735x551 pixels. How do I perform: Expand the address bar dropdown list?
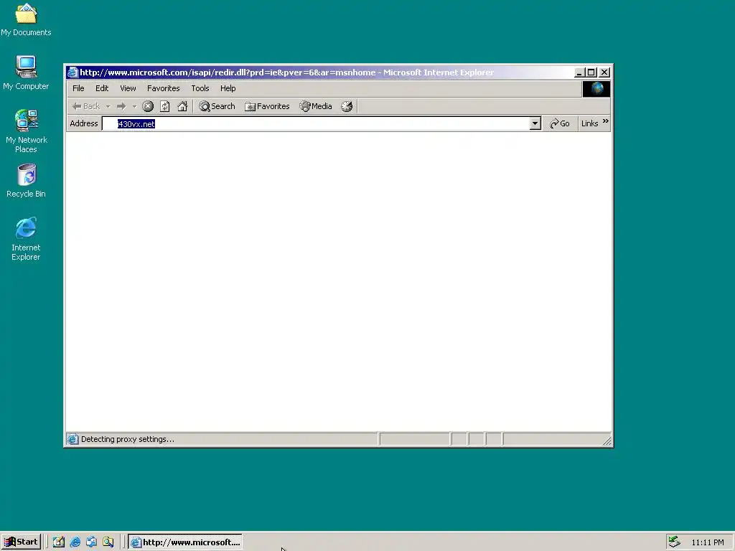[535, 123]
